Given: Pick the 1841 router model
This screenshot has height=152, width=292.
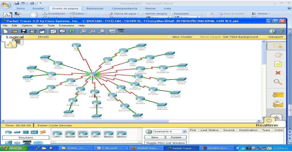Looking at the screenshot, I should pyautogui.click(x=57, y=134).
